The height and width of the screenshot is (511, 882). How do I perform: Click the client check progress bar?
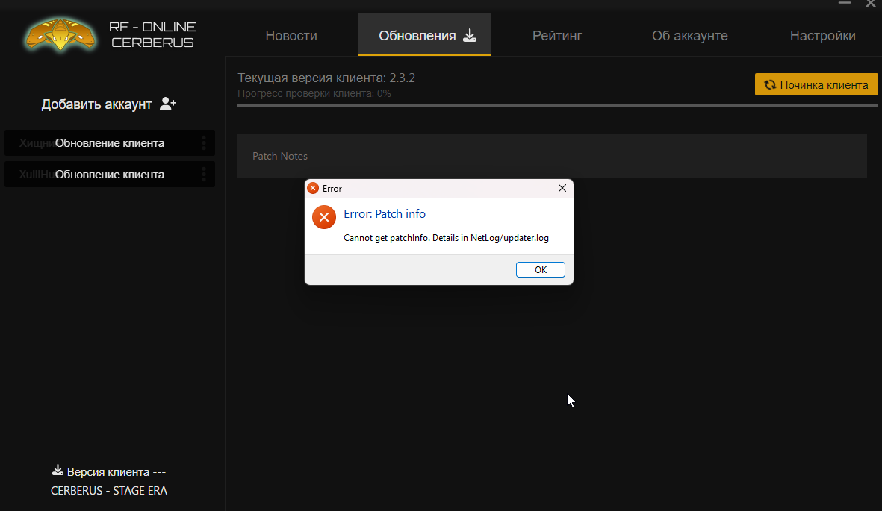pyautogui.click(x=557, y=106)
